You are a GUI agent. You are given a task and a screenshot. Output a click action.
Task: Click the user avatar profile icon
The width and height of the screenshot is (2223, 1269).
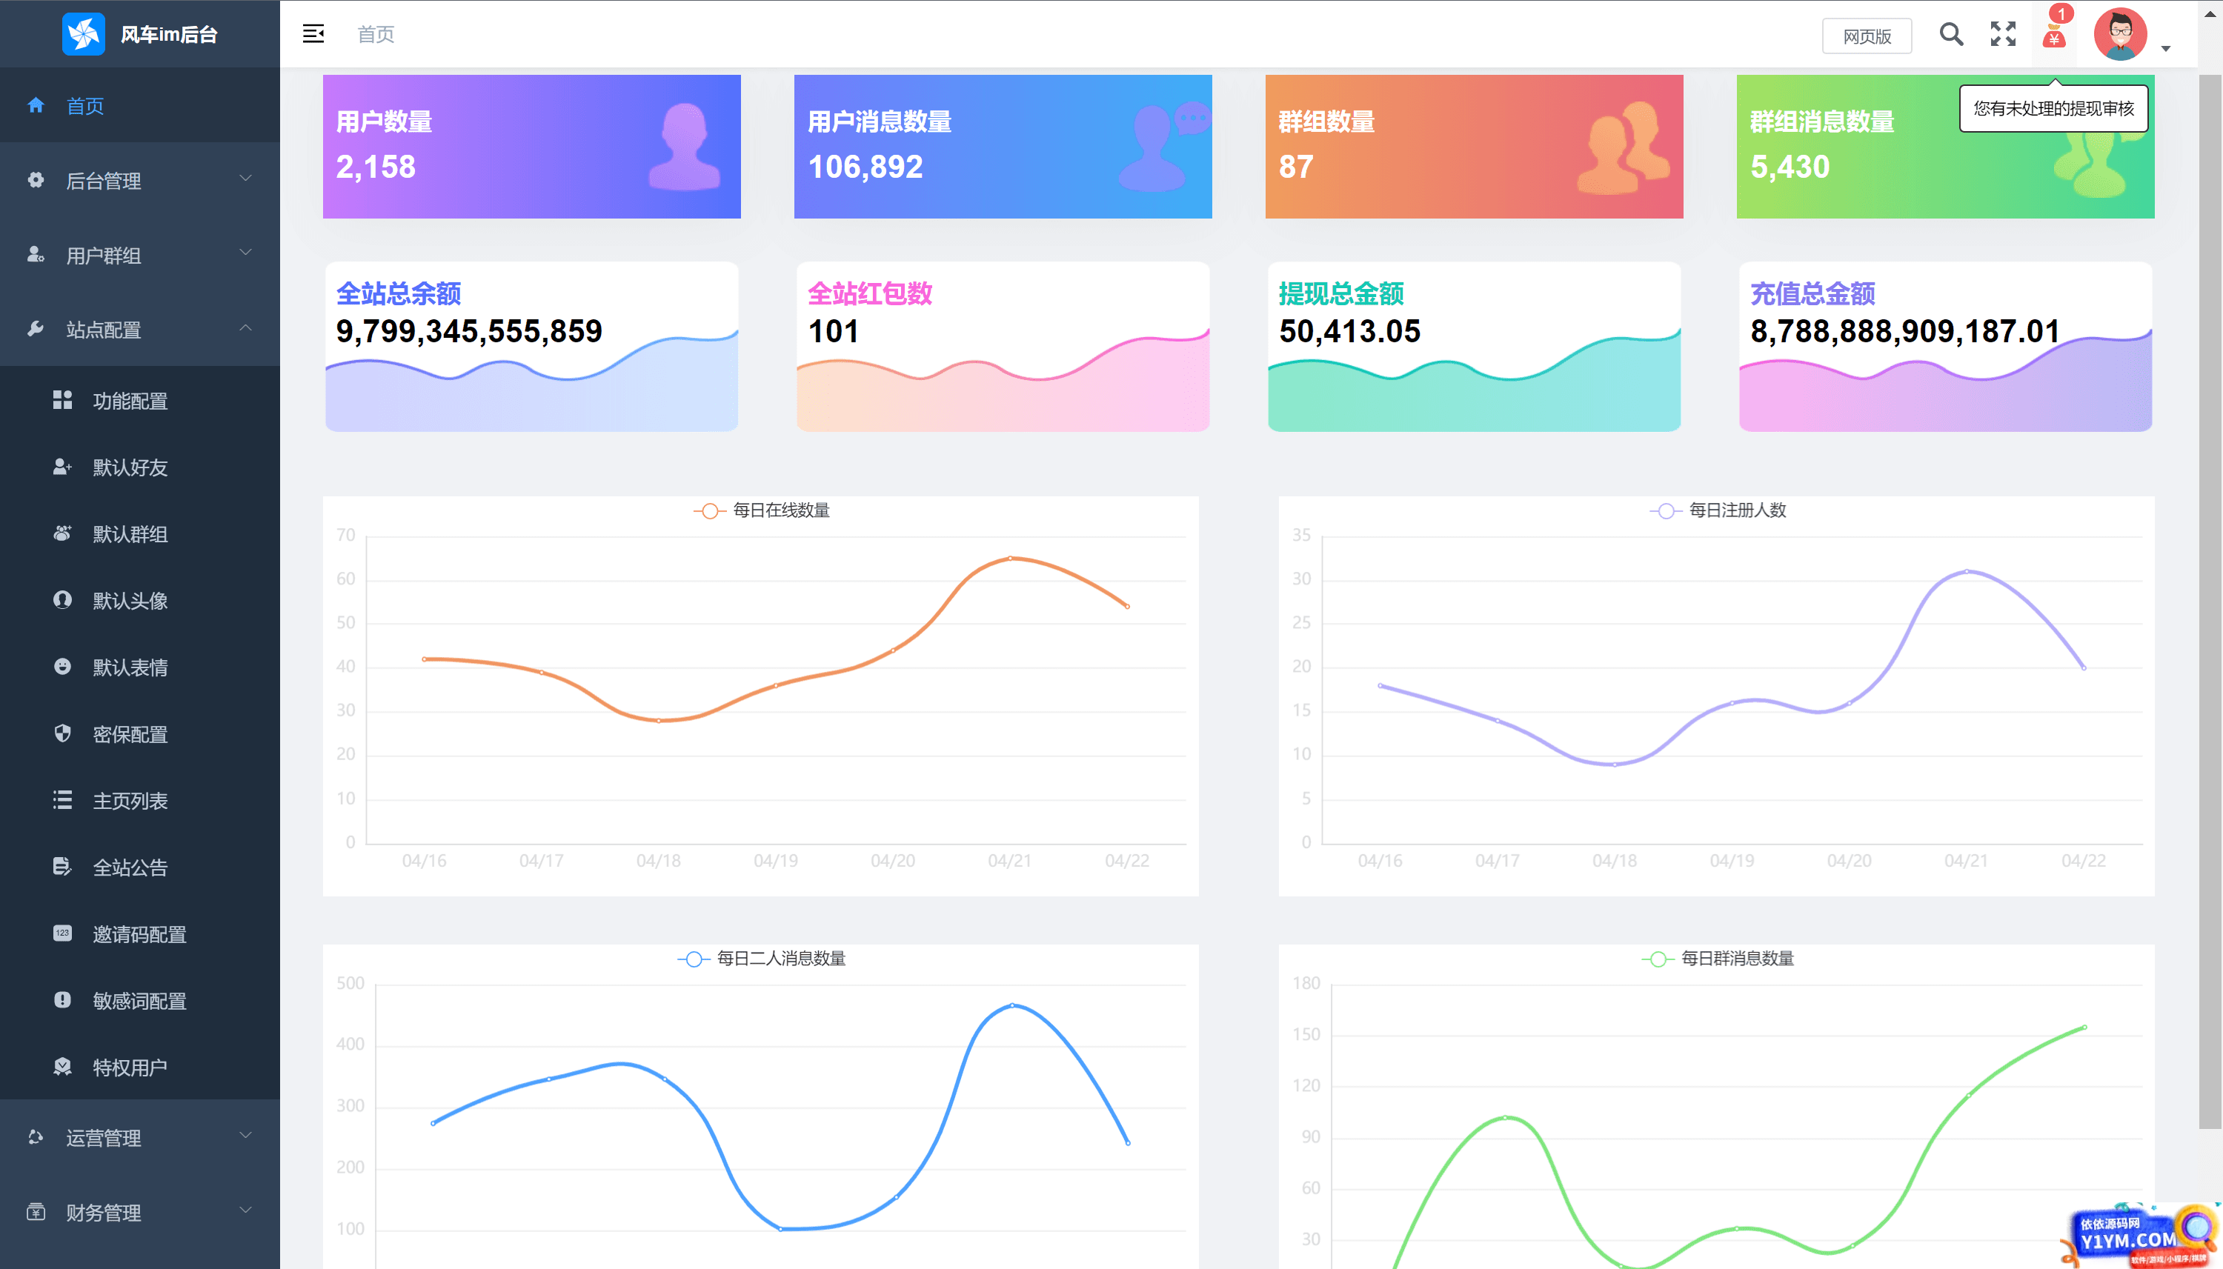point(2122,33)
